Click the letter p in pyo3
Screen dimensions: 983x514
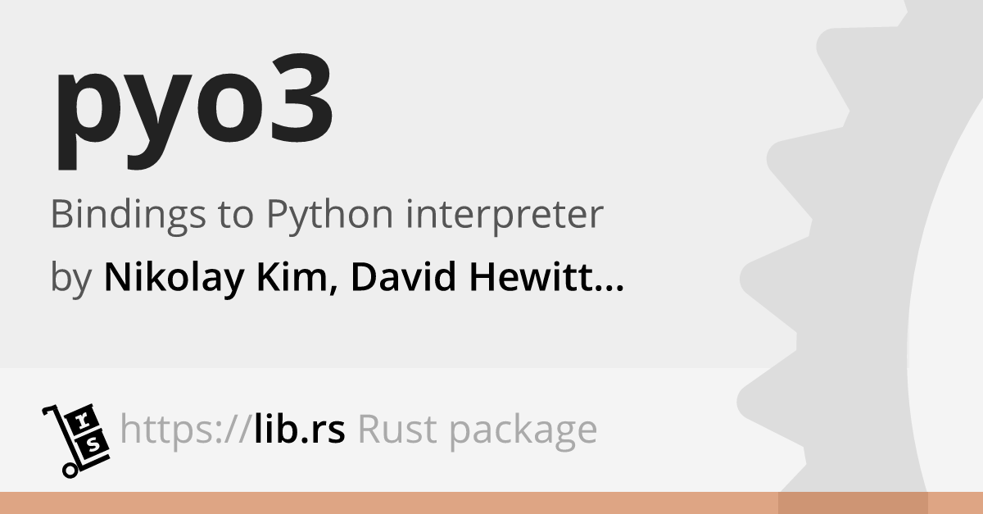(88, 121)
